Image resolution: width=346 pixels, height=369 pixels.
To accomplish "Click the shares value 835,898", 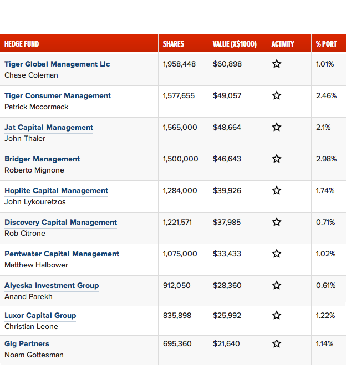I will (177, 315).
